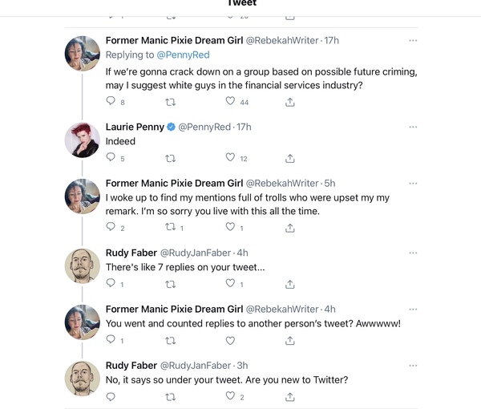This screenshot has width=481, height=409.
Task: Reply to the "mentions full of trolls" tweet
Action: pos(111,227)
